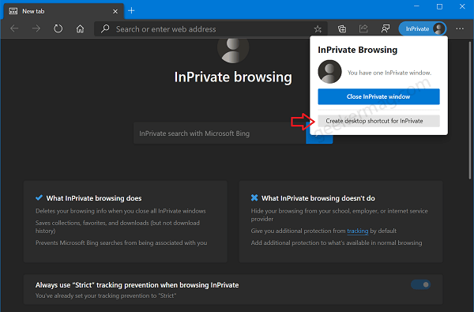The height and width of the screenshot is (312, 474).
Task: Click 'Prevents Microsoft Bing searches from being associated' line
Action: pos(121,242)
